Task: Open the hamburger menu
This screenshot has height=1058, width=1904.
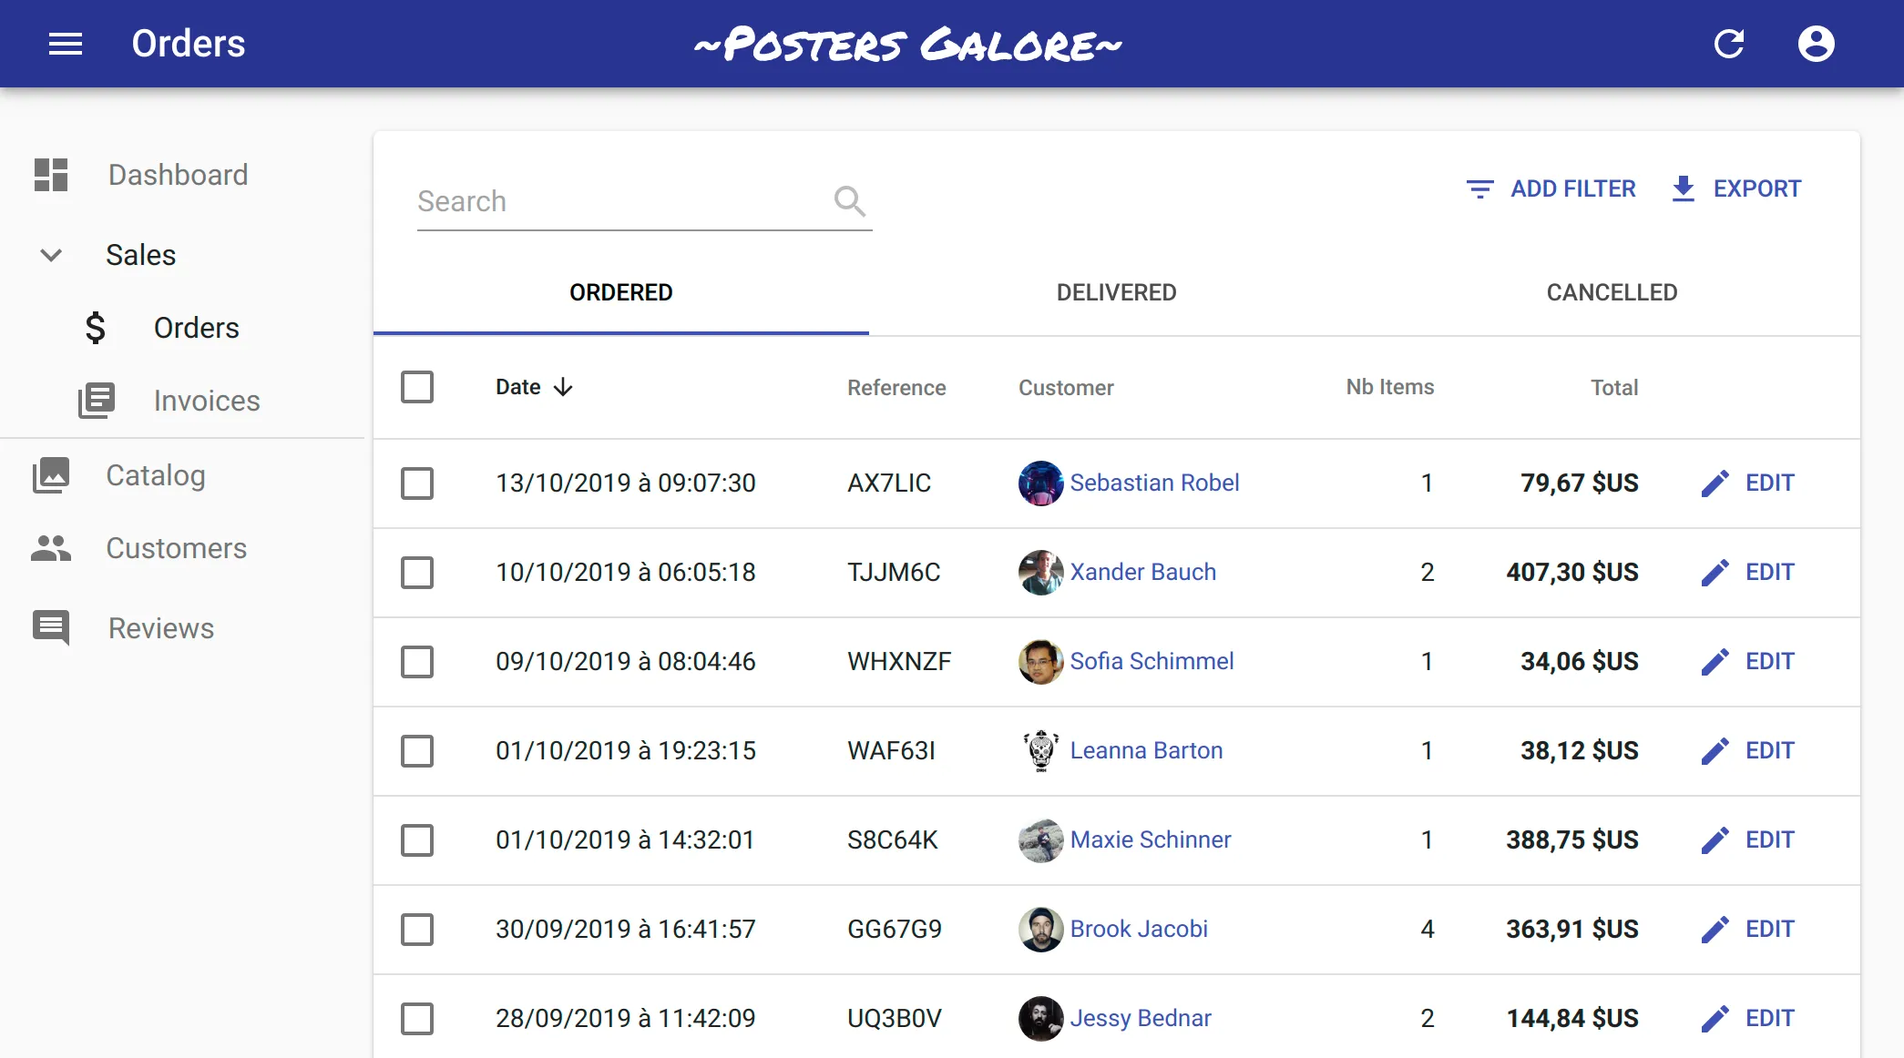Action: coord(66,44)
